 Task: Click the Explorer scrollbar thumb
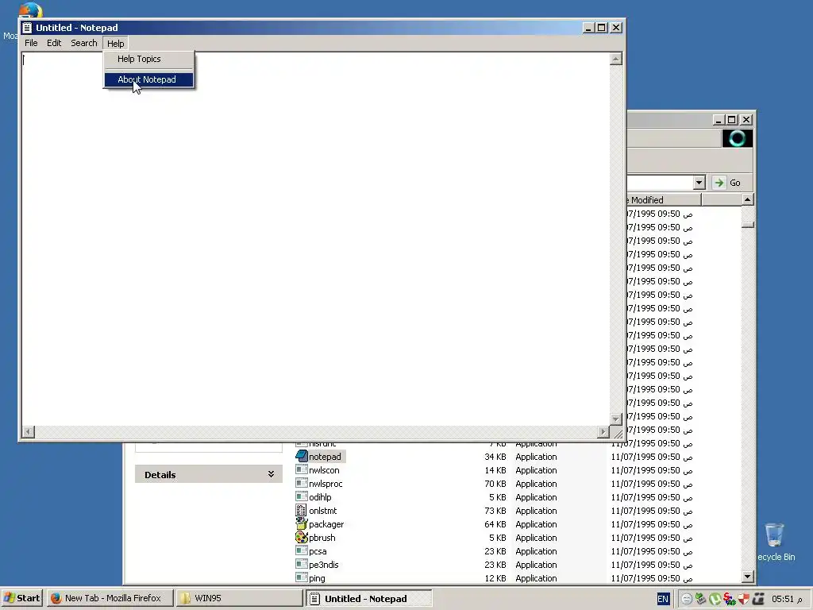(x=747, y=225)
